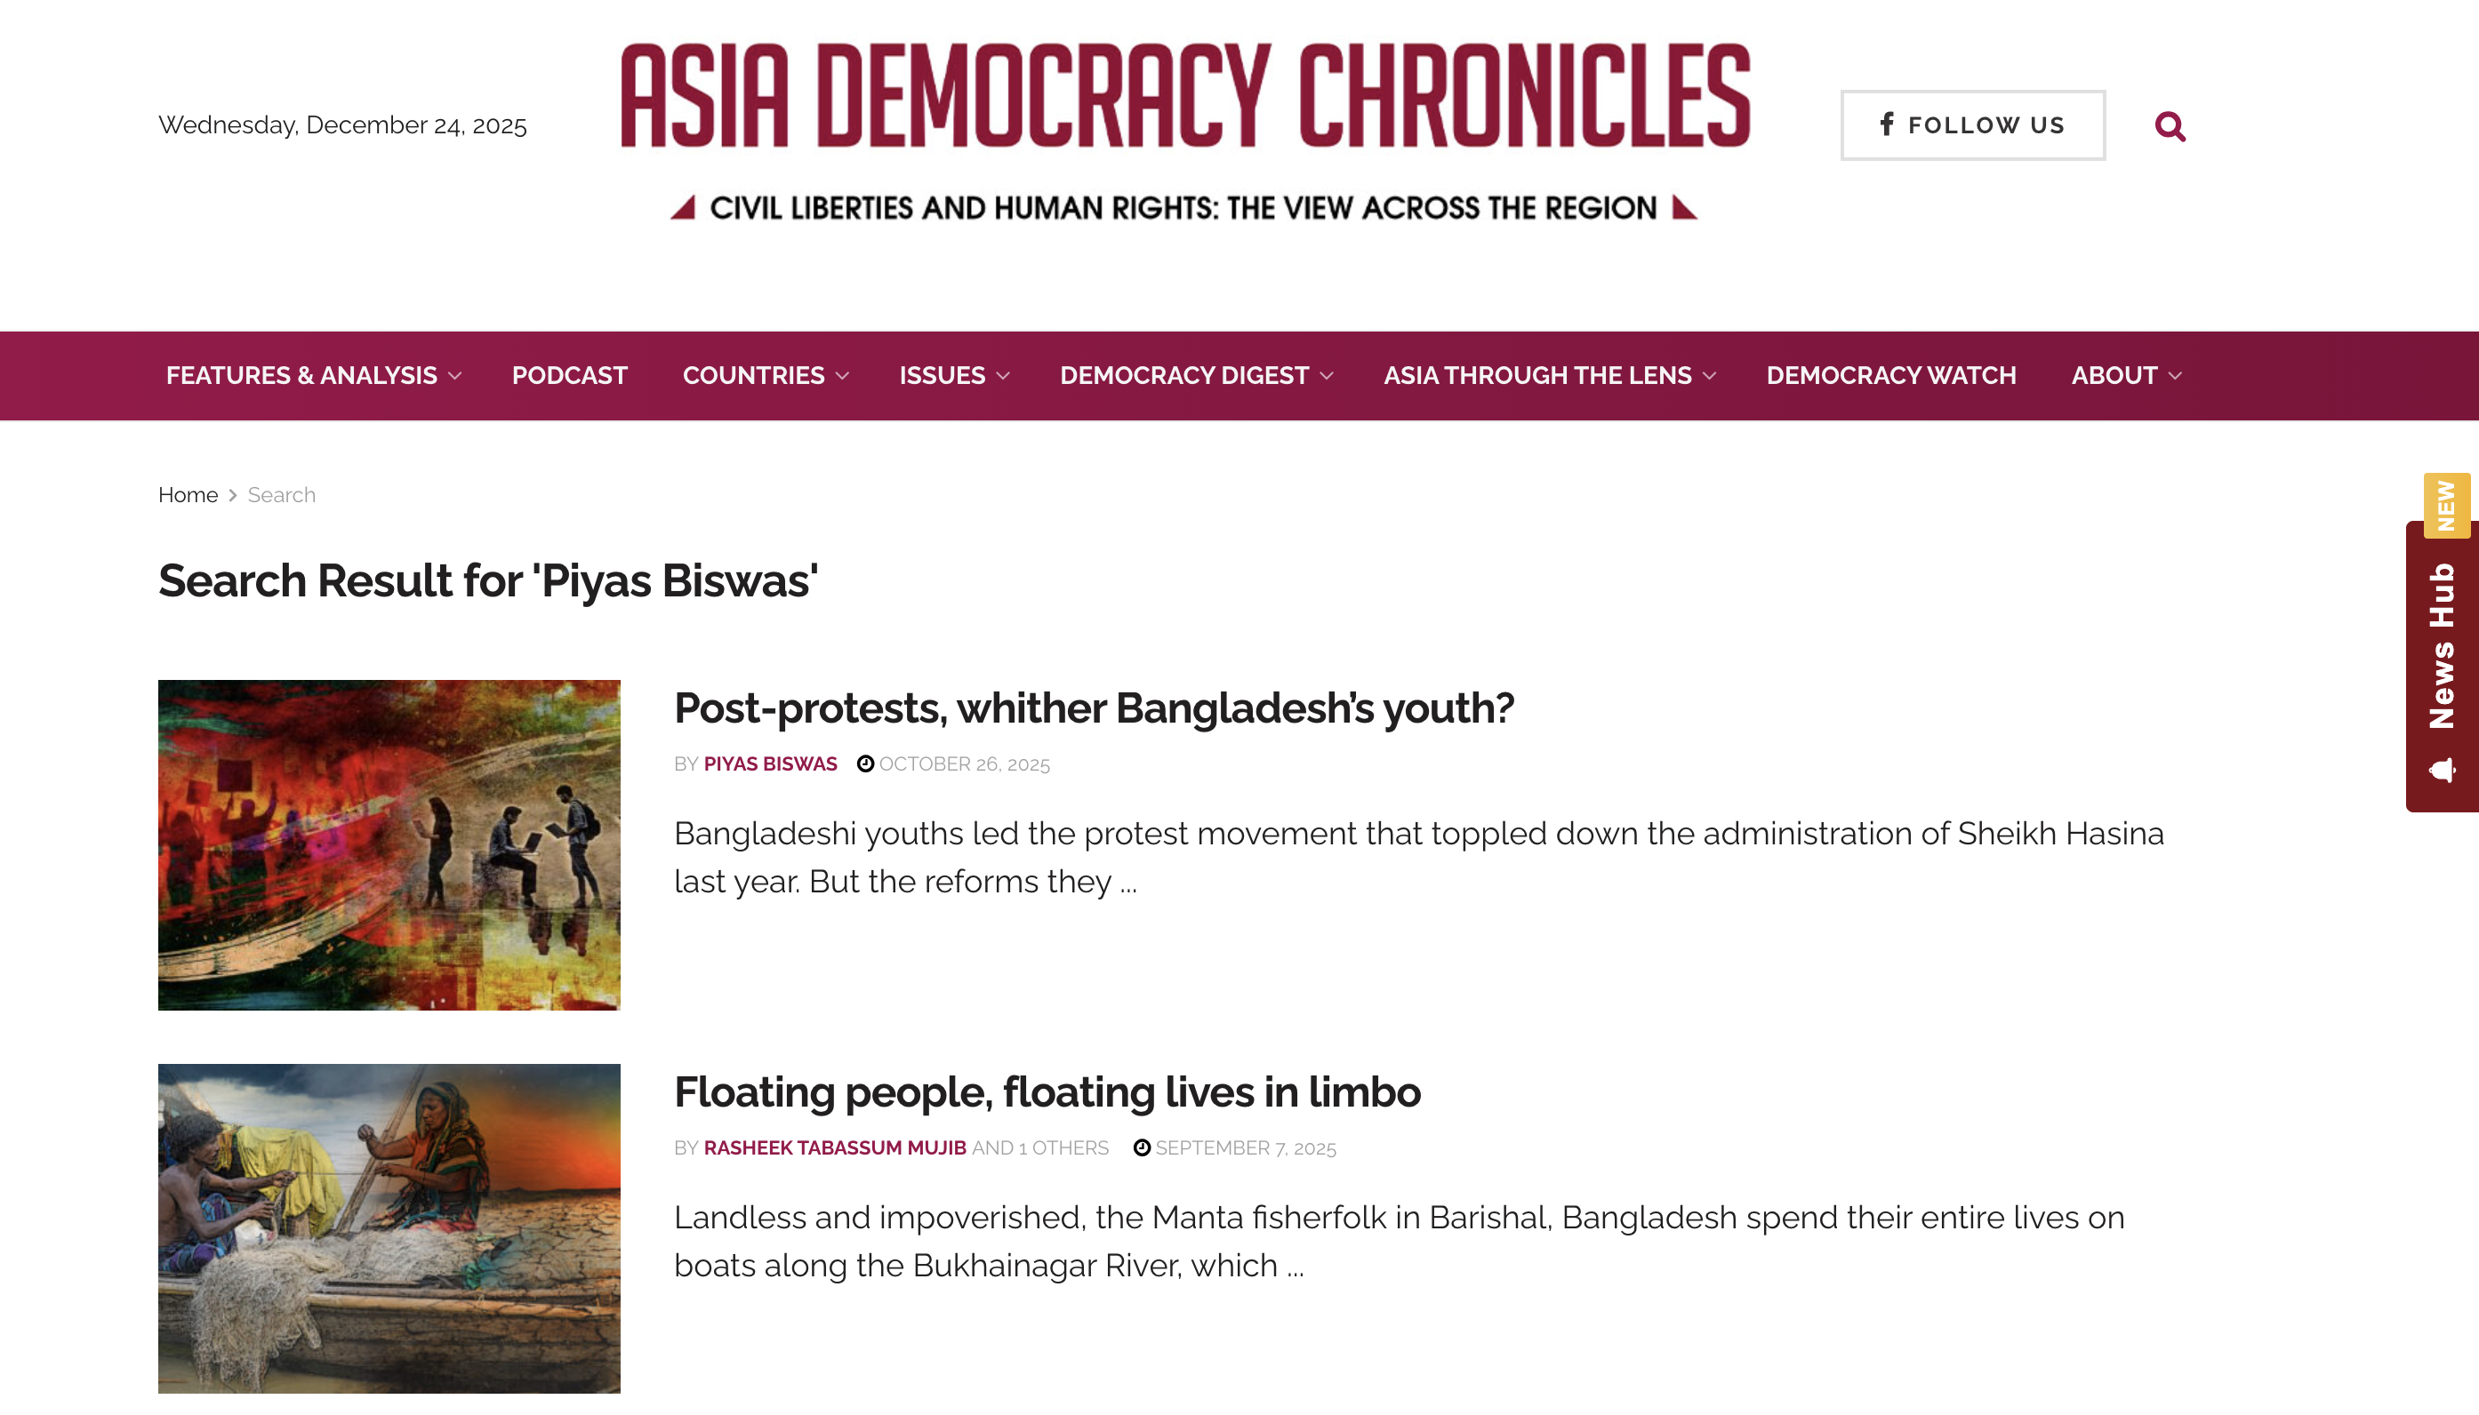Open 'Post-protests, whither Bangladesh's youth?' article
Viewport: 2479px width, 1415px height.
tap(1094, 708)
